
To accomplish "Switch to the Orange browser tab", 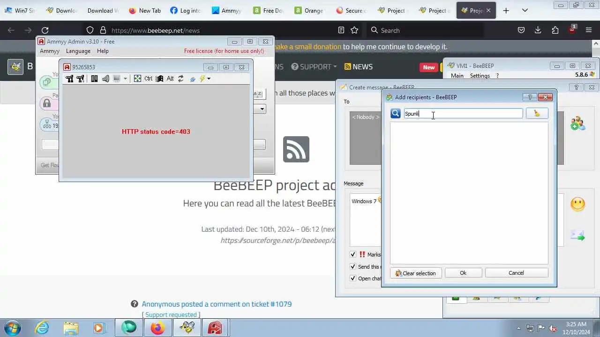I will pyautogui.click(x=309, y=10).
